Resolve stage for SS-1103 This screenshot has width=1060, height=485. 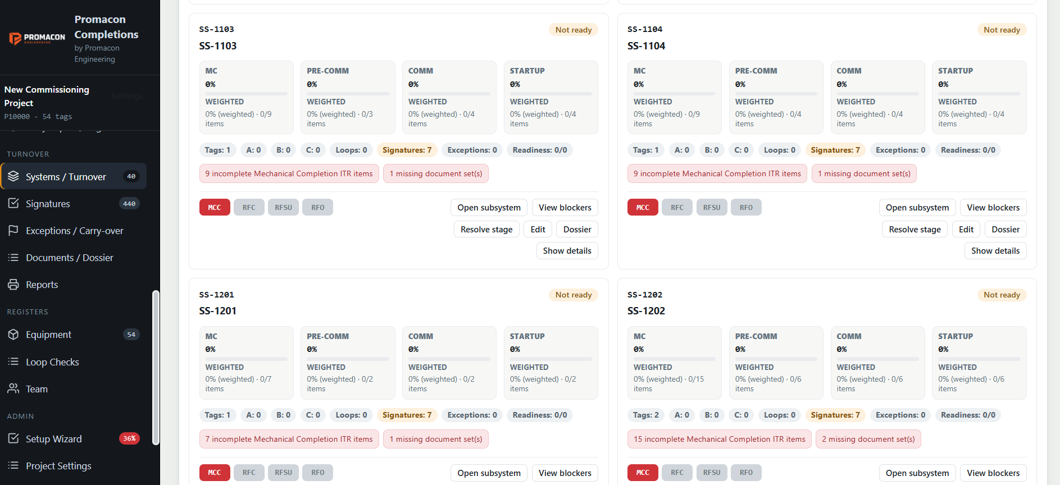tap(486, 229)
